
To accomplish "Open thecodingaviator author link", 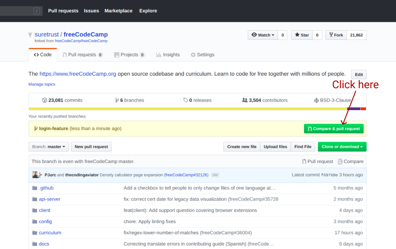I will pyautogui.click(x=82, y=175).
